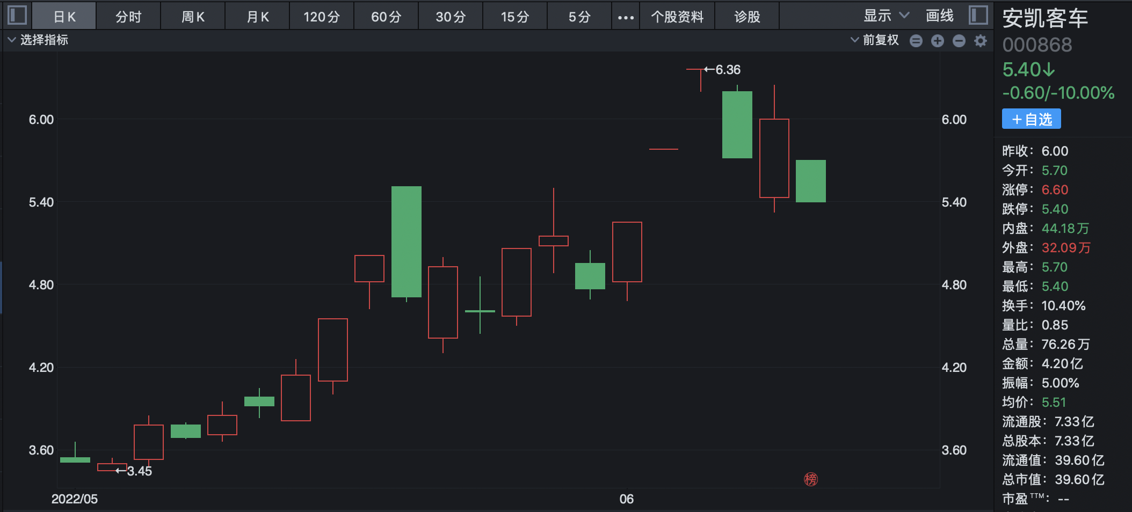Image resolution: width=1132 pixels, height=512 pixels.
Task: Expand the 显示 display dropdown
Action: pos(886,16)
